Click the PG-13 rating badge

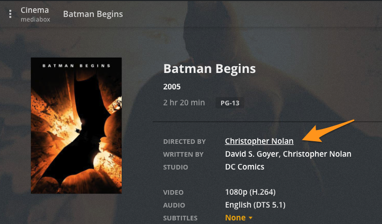(230, 103)
